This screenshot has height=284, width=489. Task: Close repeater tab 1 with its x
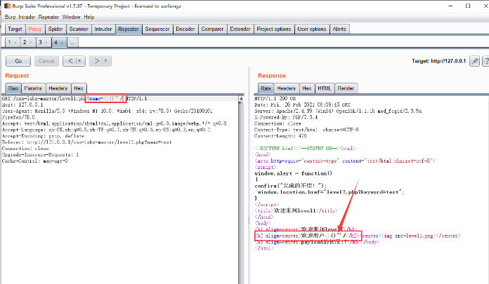(x=15, y=43)
